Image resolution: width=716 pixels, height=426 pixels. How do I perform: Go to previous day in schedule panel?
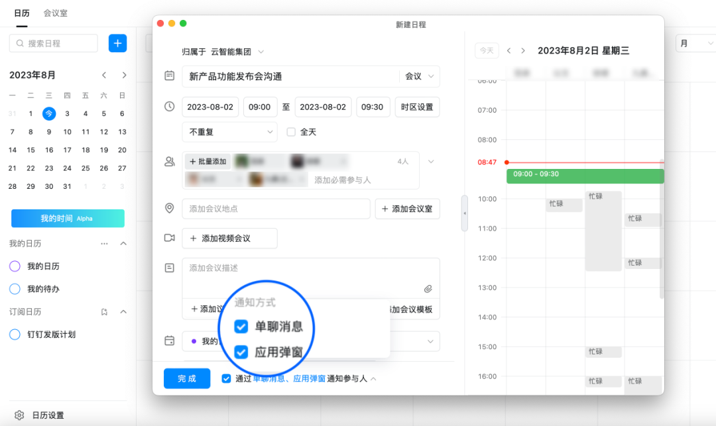[508, 50]
